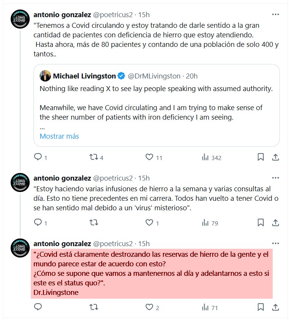Click Long Covid avatar on the second tweet

coord(20,182)
